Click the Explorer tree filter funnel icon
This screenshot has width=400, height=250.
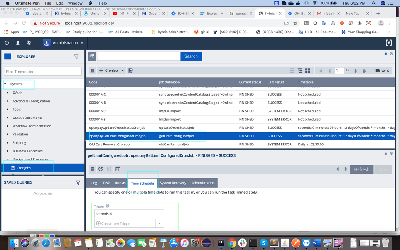pos(76,57)
